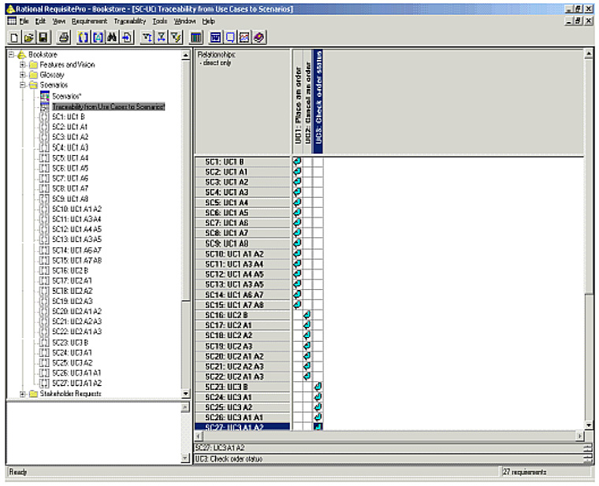Click the Sort requirements toolbar icon
The width and height of the screenshot is (599, 486).
147,37
